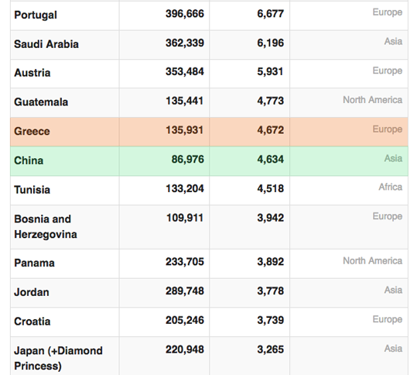417x375 pixels.
Task: Click the green highlighted China row name
Action: tap(29, 160)
